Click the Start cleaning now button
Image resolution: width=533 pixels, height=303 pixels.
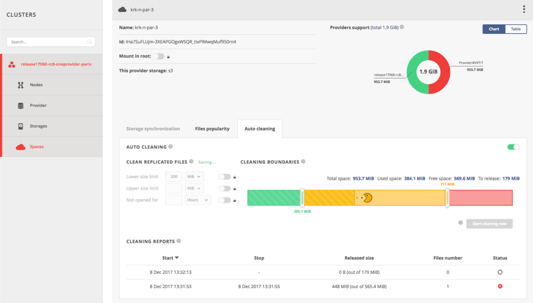pos(489,223)
